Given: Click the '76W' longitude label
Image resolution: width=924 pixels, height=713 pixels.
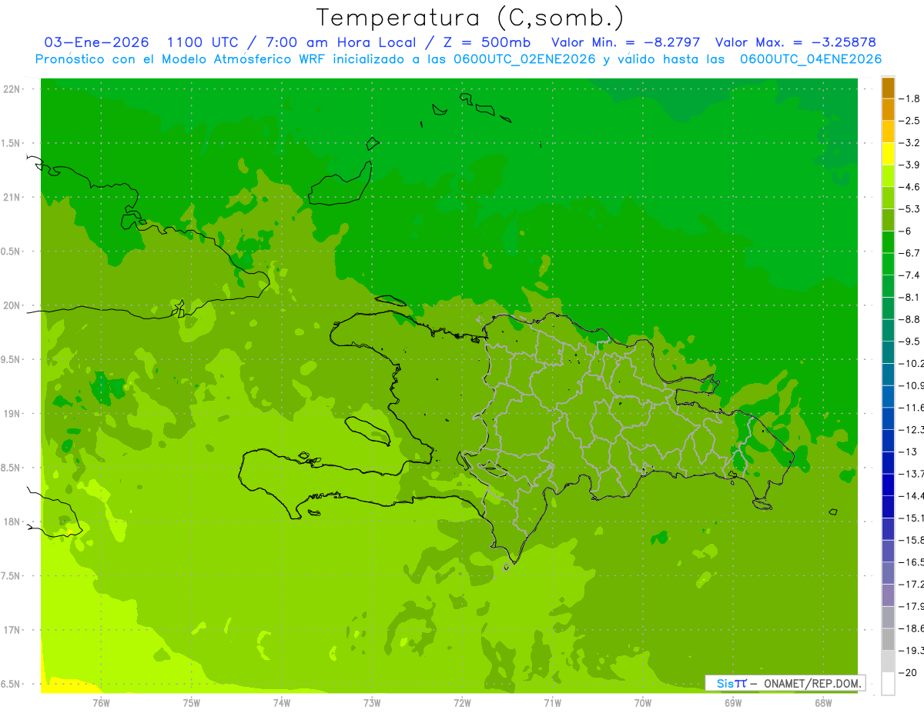Looking at the screenshot, I should click(101, 703).
